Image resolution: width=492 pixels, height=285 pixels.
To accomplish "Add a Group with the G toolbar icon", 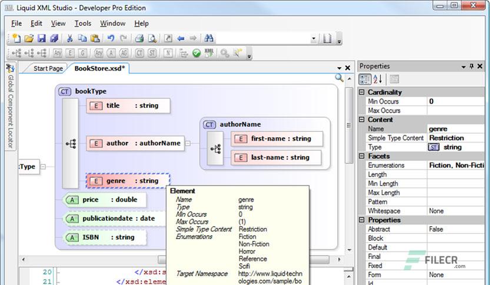I will [x=82, y=53].
